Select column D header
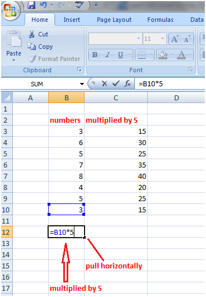The width and height of the screenshot is (206, 297). (x=176, y=98)
